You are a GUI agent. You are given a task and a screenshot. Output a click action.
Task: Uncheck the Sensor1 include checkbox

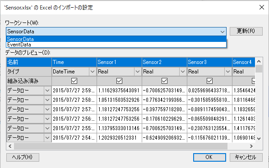click(119, 81)
